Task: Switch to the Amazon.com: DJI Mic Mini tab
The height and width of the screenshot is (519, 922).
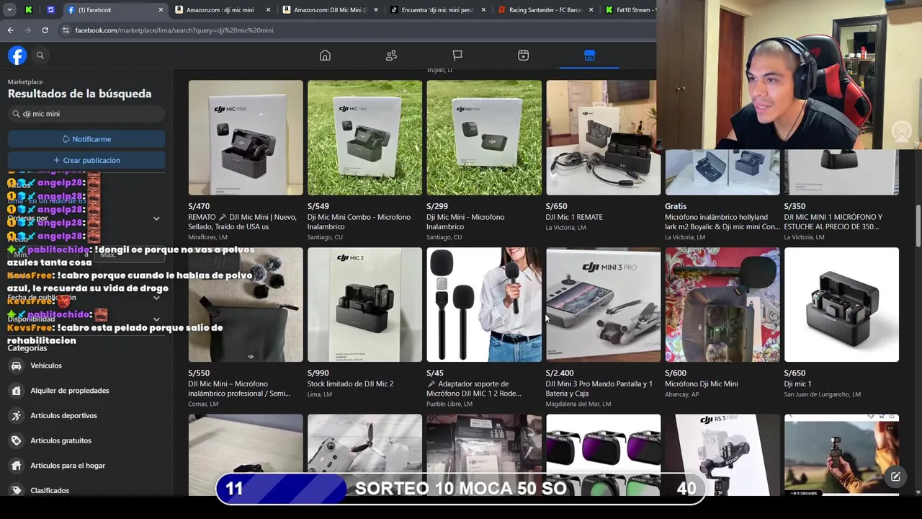Action: tap(330, 10)
